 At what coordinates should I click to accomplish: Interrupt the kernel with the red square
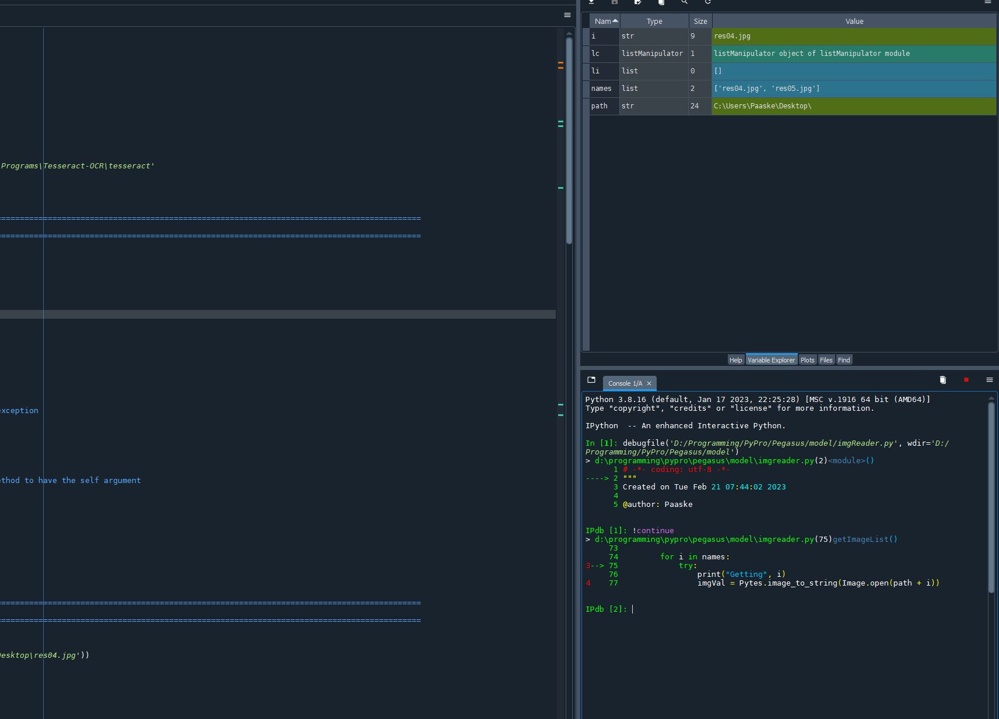tap(966, 380)
